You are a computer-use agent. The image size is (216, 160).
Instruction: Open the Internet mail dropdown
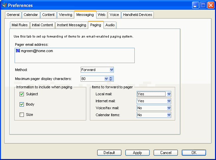[169, 101]
